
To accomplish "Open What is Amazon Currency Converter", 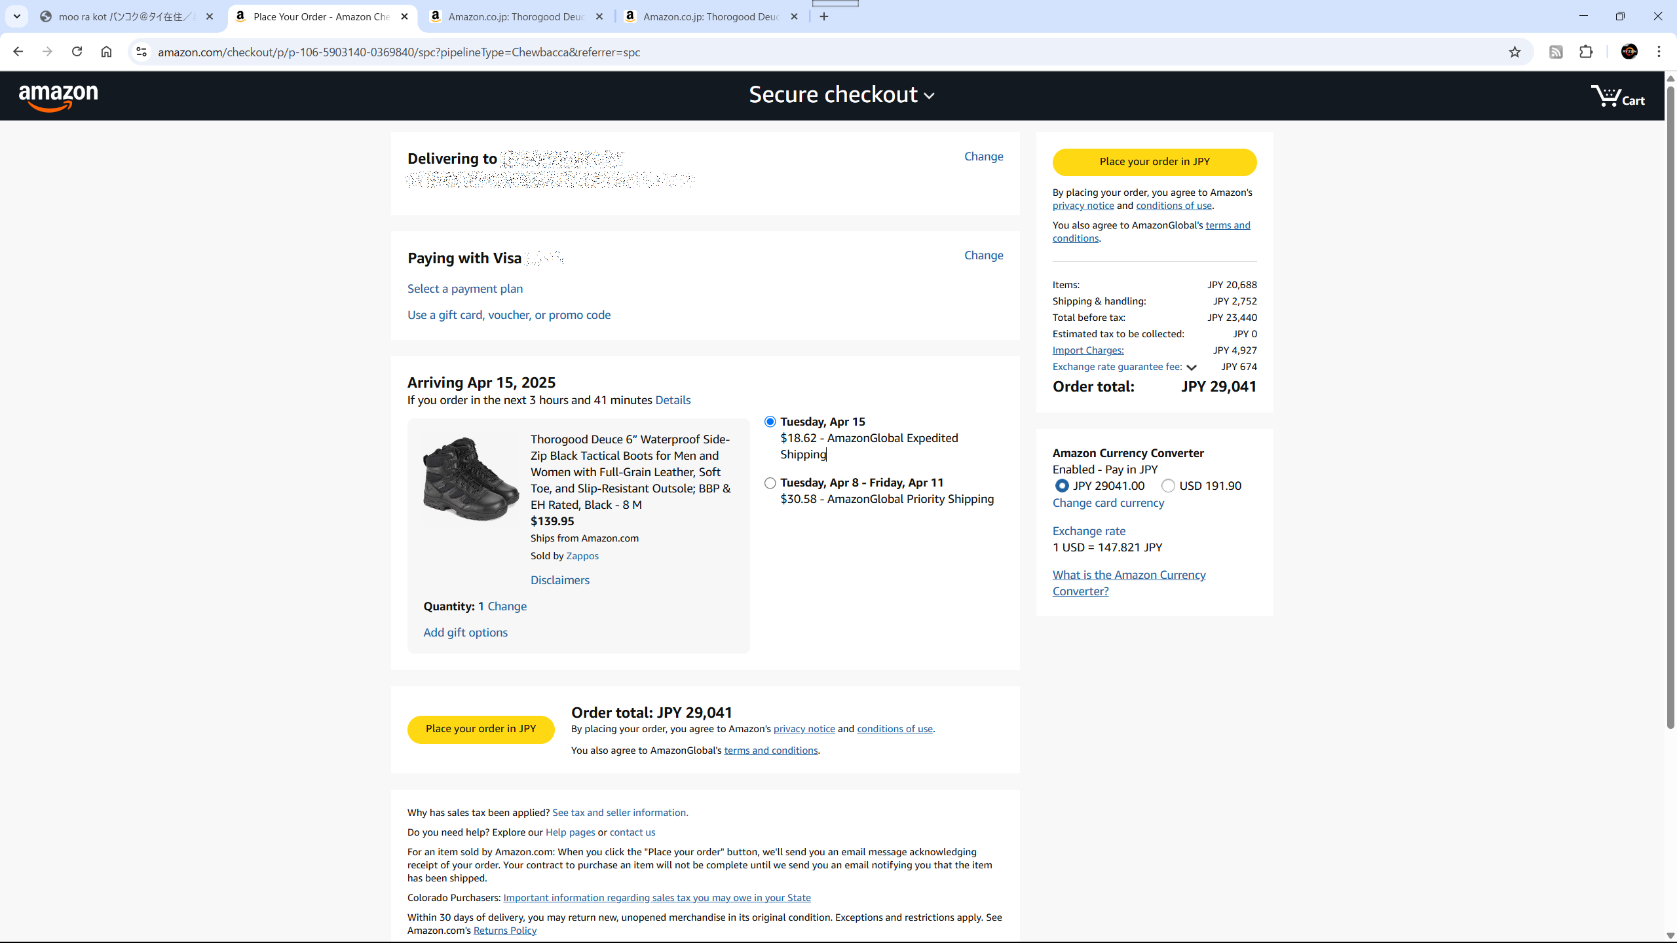I will (1129, 583).
